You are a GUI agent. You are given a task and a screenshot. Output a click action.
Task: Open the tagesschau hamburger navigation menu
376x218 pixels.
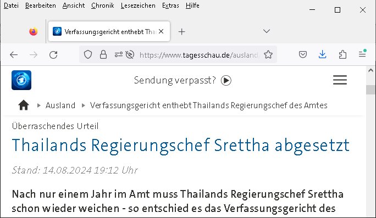pyautogui.click(x=340, y=80)
